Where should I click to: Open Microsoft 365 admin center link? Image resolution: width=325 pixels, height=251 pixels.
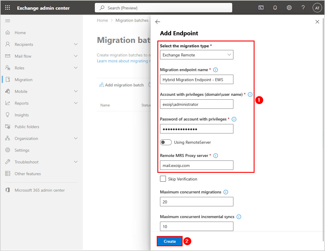click(40, 190)
